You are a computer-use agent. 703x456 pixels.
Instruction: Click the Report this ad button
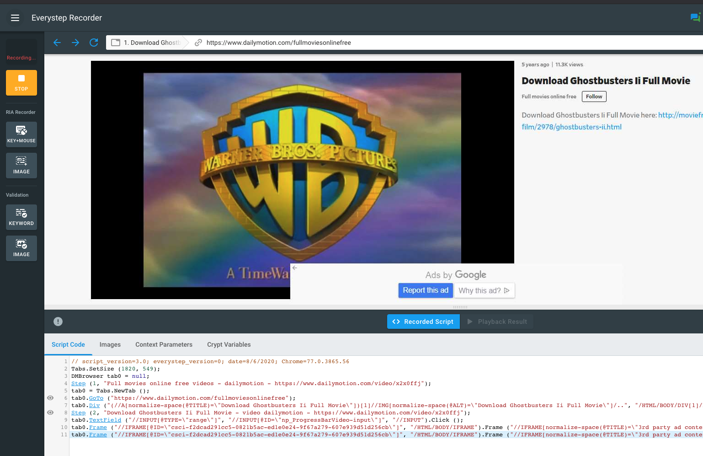point(425,290)
